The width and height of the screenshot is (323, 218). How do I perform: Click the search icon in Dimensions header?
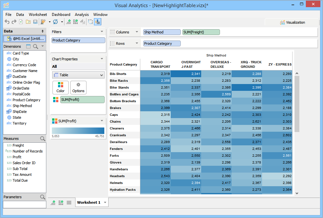pos(35,46)
